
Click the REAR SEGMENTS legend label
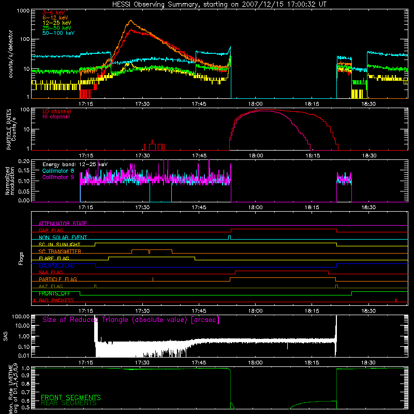click(69, 403)
